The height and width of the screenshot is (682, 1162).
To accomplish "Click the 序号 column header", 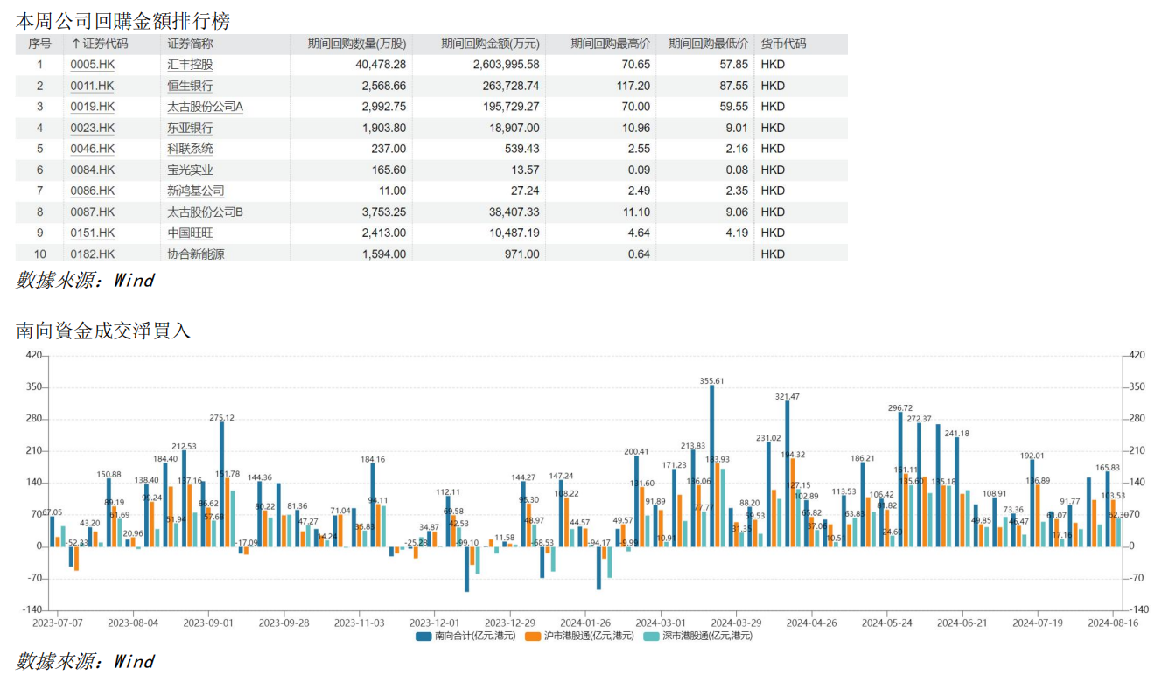I will point(39,44).
